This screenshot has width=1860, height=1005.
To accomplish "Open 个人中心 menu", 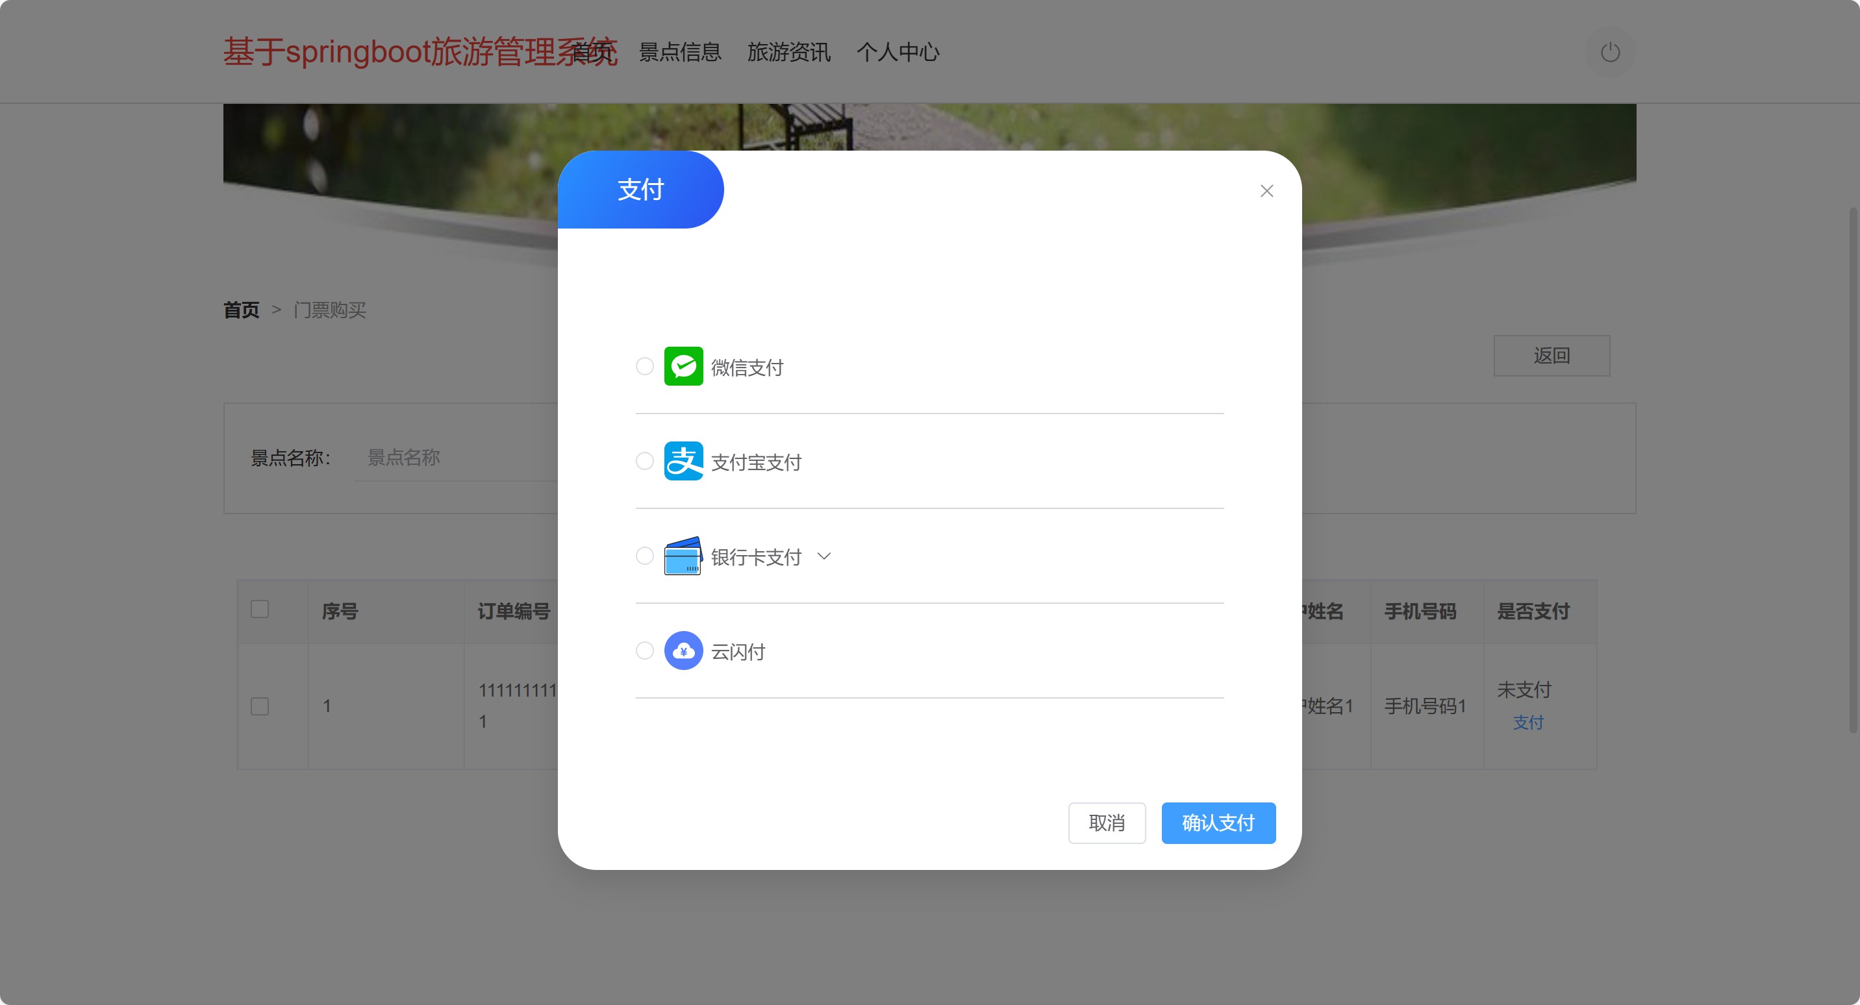I will click(898, 52).
